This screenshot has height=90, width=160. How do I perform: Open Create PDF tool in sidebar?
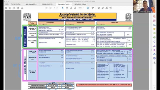coord(154,16)
